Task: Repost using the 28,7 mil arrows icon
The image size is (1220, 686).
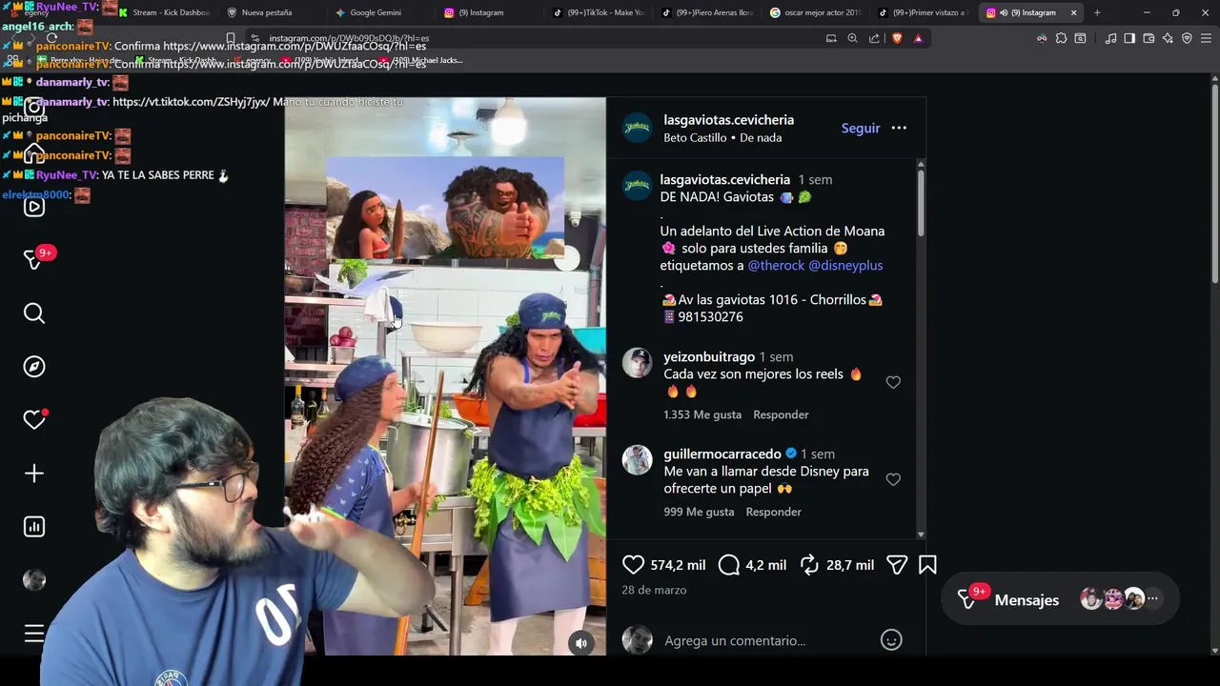Action: point(809,565)
